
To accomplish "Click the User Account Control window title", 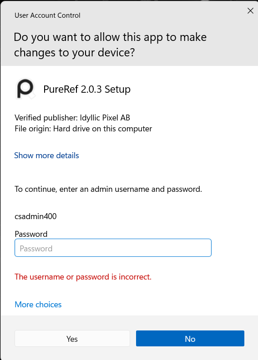I will coord(47,15).
